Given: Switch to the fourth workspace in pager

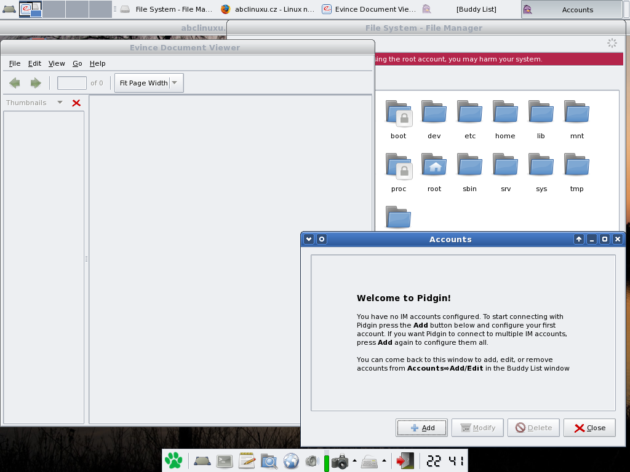Looking at the screenshot, I should coord(100,9).
